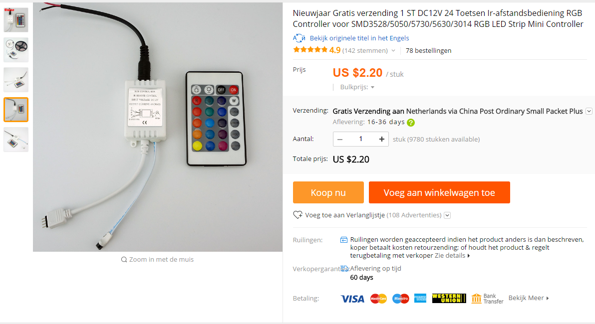Viewport: 595px width, 324px height.
Task: Open the shipping method dropdown arrow
Action: [589, 111]
